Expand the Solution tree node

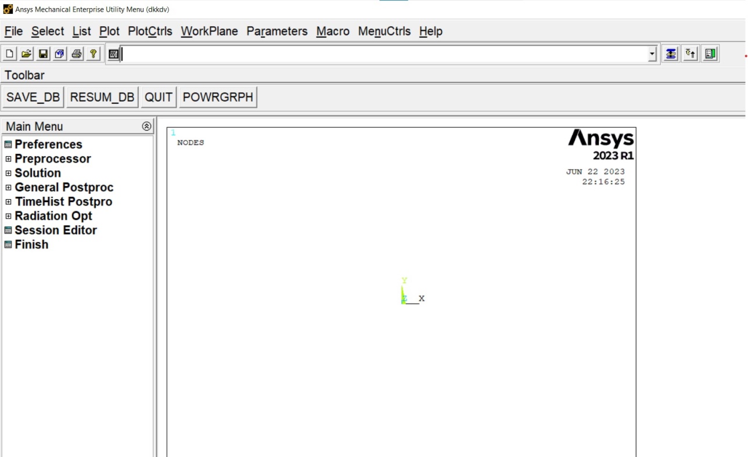click(x=8, y=173)
